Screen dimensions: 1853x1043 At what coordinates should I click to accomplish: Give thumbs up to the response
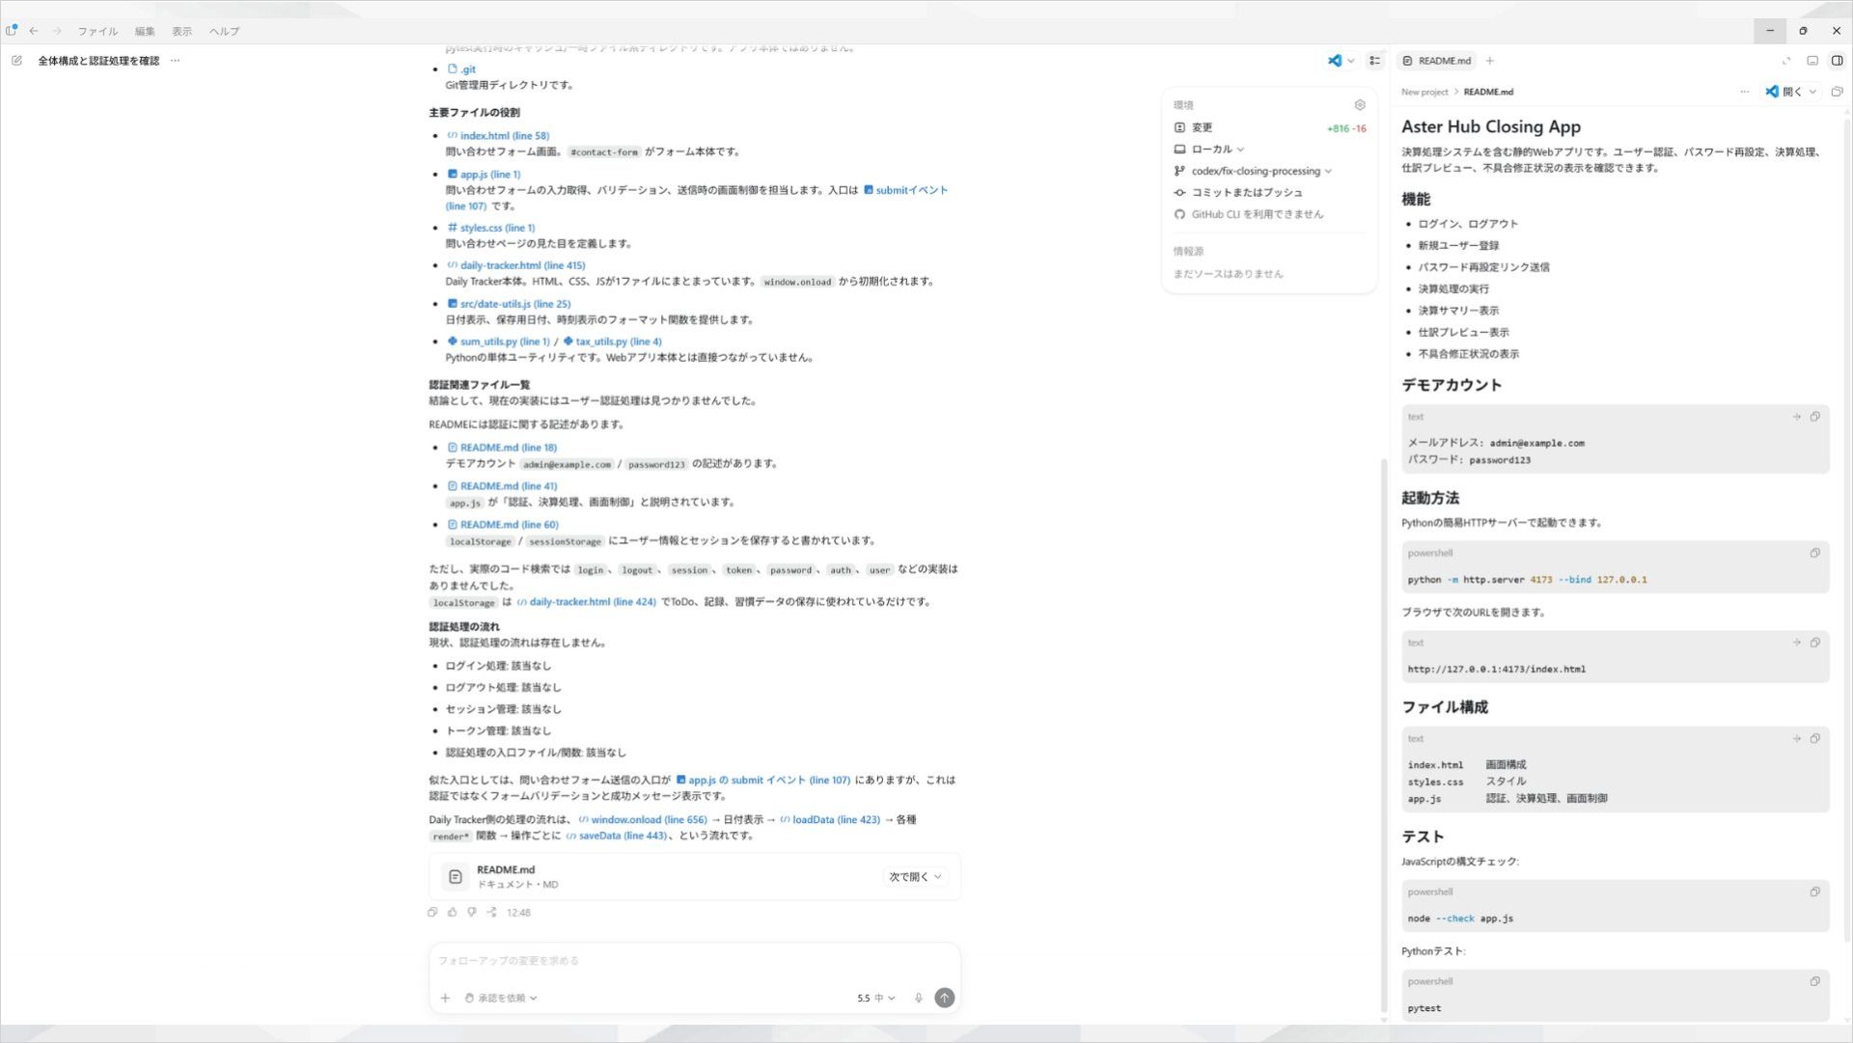[452, 913]
